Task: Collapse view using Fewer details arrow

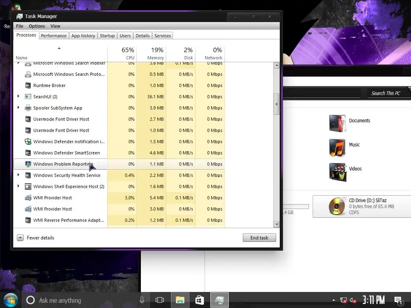Action: coord(20,237)
